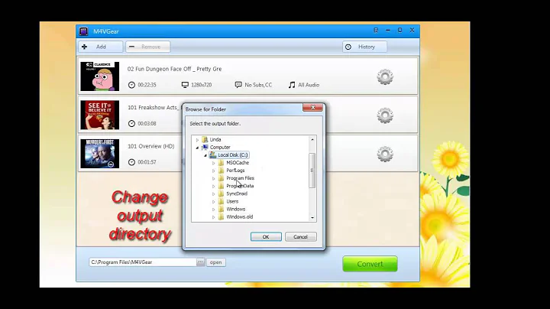Click the 'No Subs,CC' label

coord(258,85)
